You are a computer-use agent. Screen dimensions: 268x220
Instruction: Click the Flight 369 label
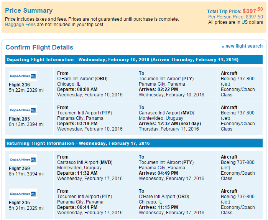(19, 168)
